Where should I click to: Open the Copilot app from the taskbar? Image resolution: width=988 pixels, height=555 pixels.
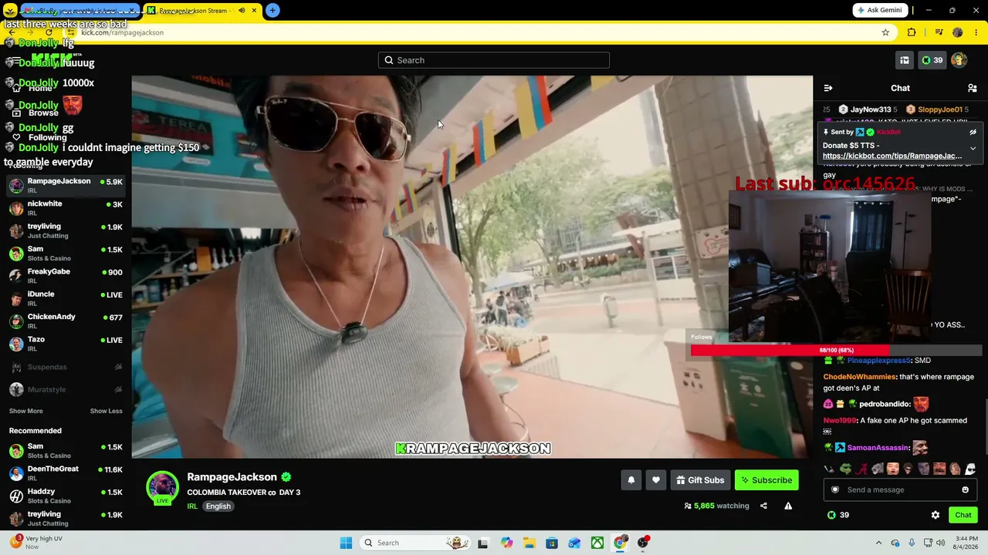506,543
